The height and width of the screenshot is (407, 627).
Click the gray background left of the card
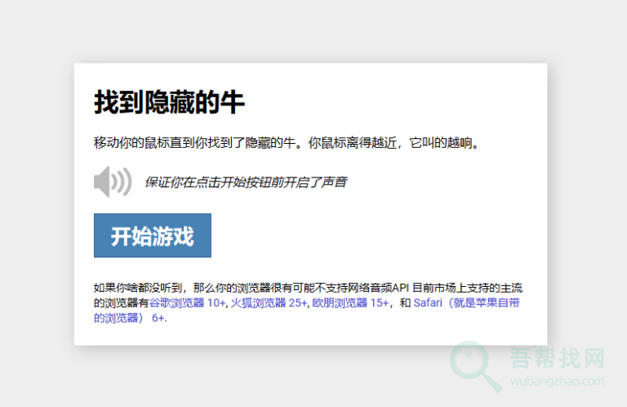pyautogui.click(x=37, y=204)
